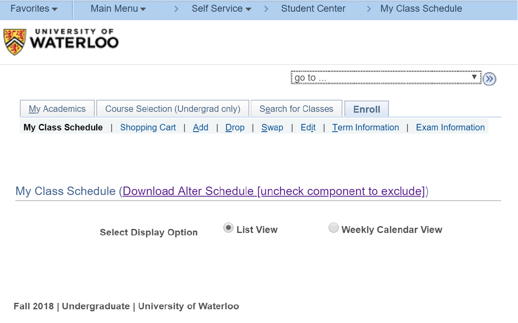
Task: Switch to Weekly Calendar View
Action: click(x=333, y=227)
